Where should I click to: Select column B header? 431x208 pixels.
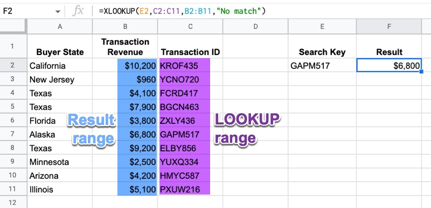tap(125, 26)
